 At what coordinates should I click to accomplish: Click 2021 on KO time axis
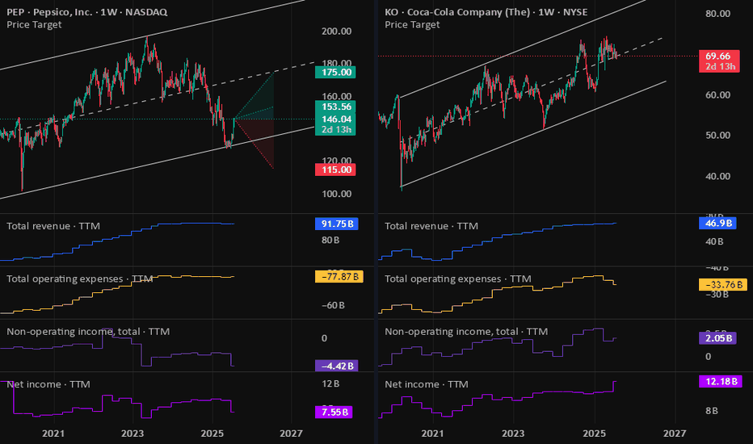(432, 434)
